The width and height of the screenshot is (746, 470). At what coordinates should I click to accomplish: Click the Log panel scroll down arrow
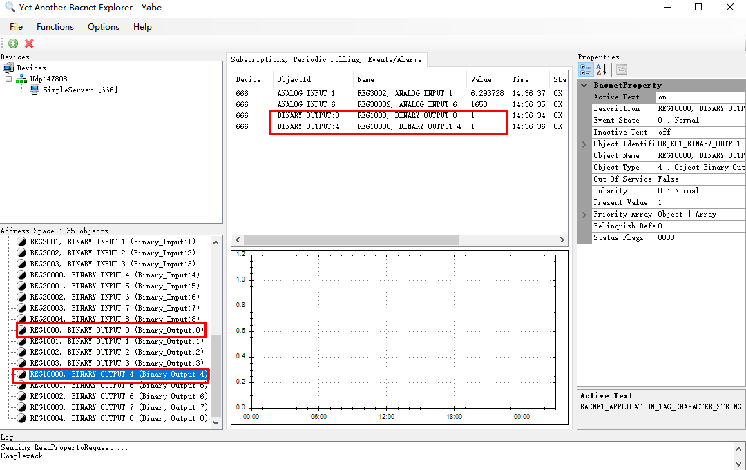[738, 464]
